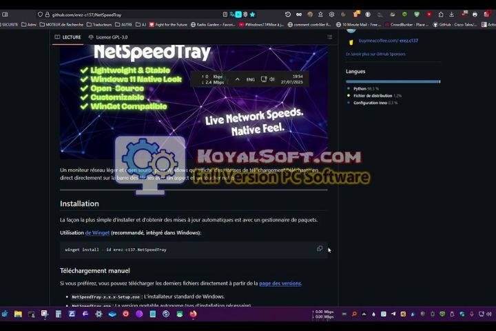The width and height of the screenshot is (496, 331).
Task: Click 'En savoir plus sur GitHub Sponsors'
Action: tap(375, 54)
